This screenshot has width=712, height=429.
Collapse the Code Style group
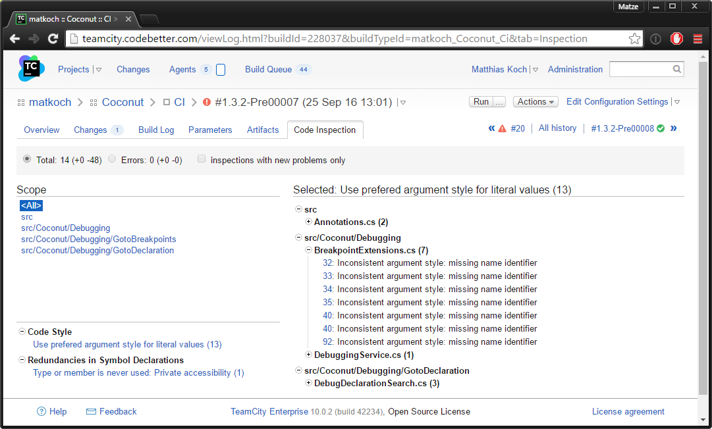pos(22,332)
